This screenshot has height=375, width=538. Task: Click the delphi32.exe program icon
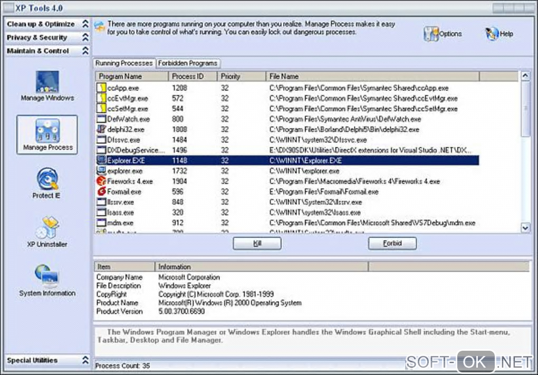pos(101,129)
